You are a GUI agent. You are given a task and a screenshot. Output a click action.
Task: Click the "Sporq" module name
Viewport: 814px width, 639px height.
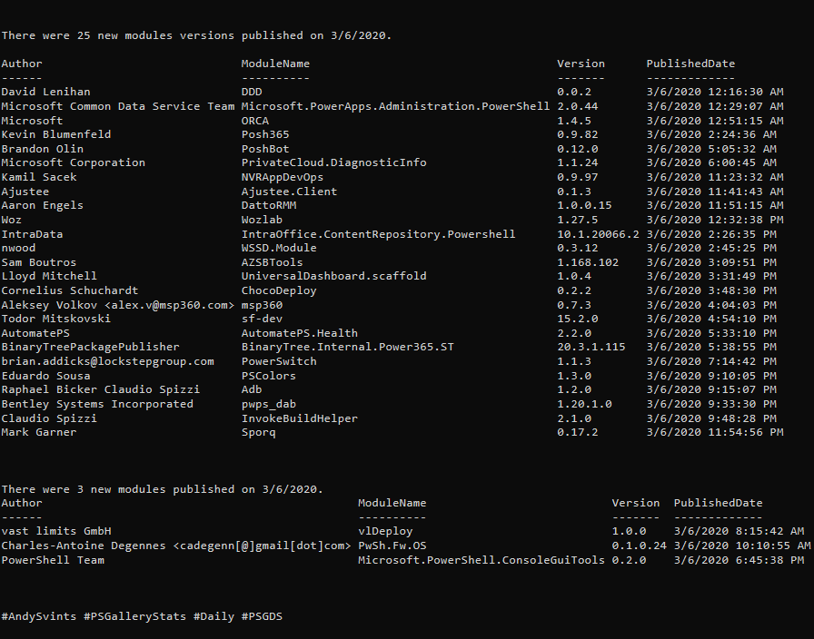click(x=259, y=433)
